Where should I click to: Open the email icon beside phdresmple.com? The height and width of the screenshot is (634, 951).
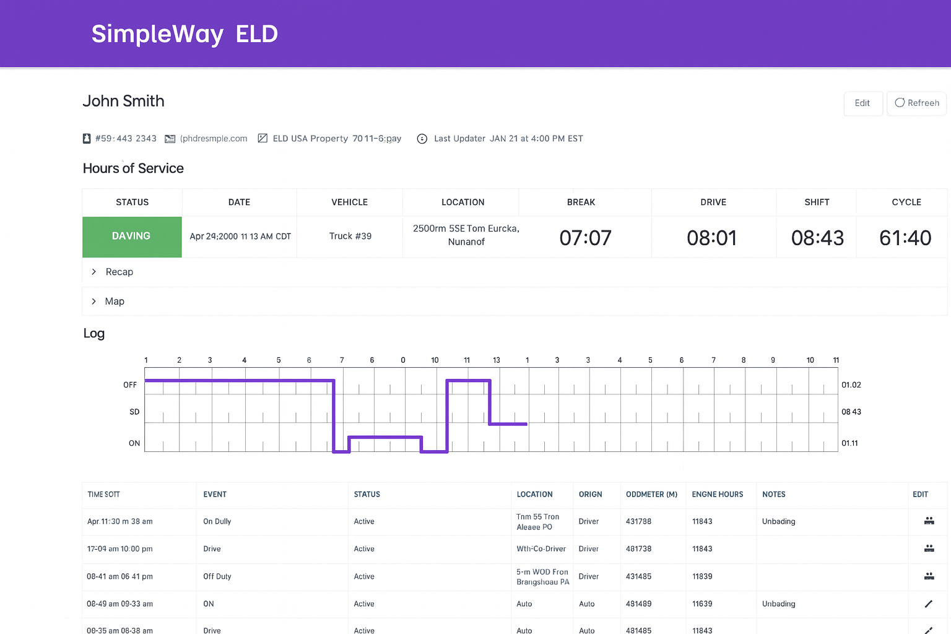(170, 138)
